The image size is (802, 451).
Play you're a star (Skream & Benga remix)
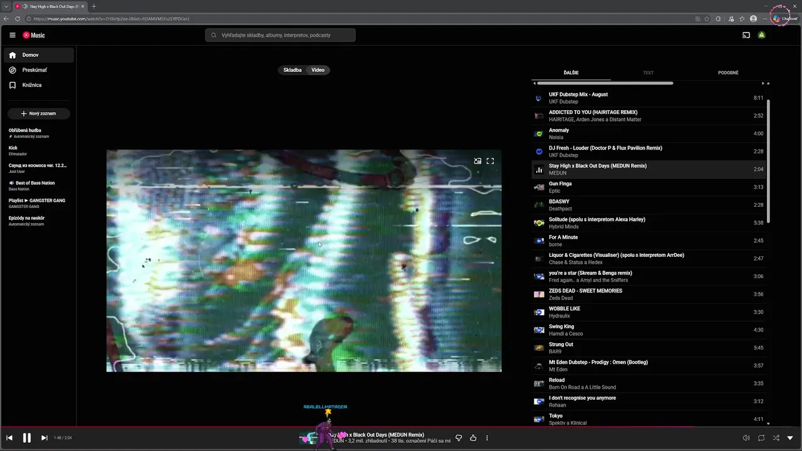[649, 276]
